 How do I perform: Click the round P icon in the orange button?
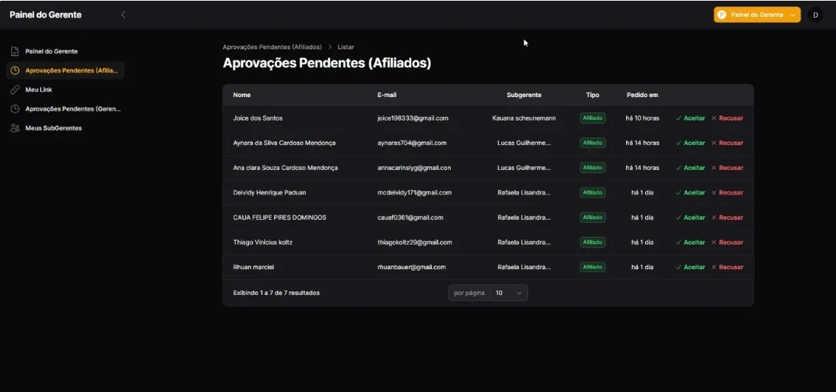[x=722, y=15]
